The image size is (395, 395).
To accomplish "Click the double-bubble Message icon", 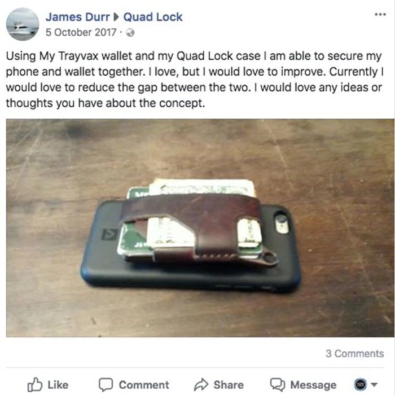I will [278, 384].
